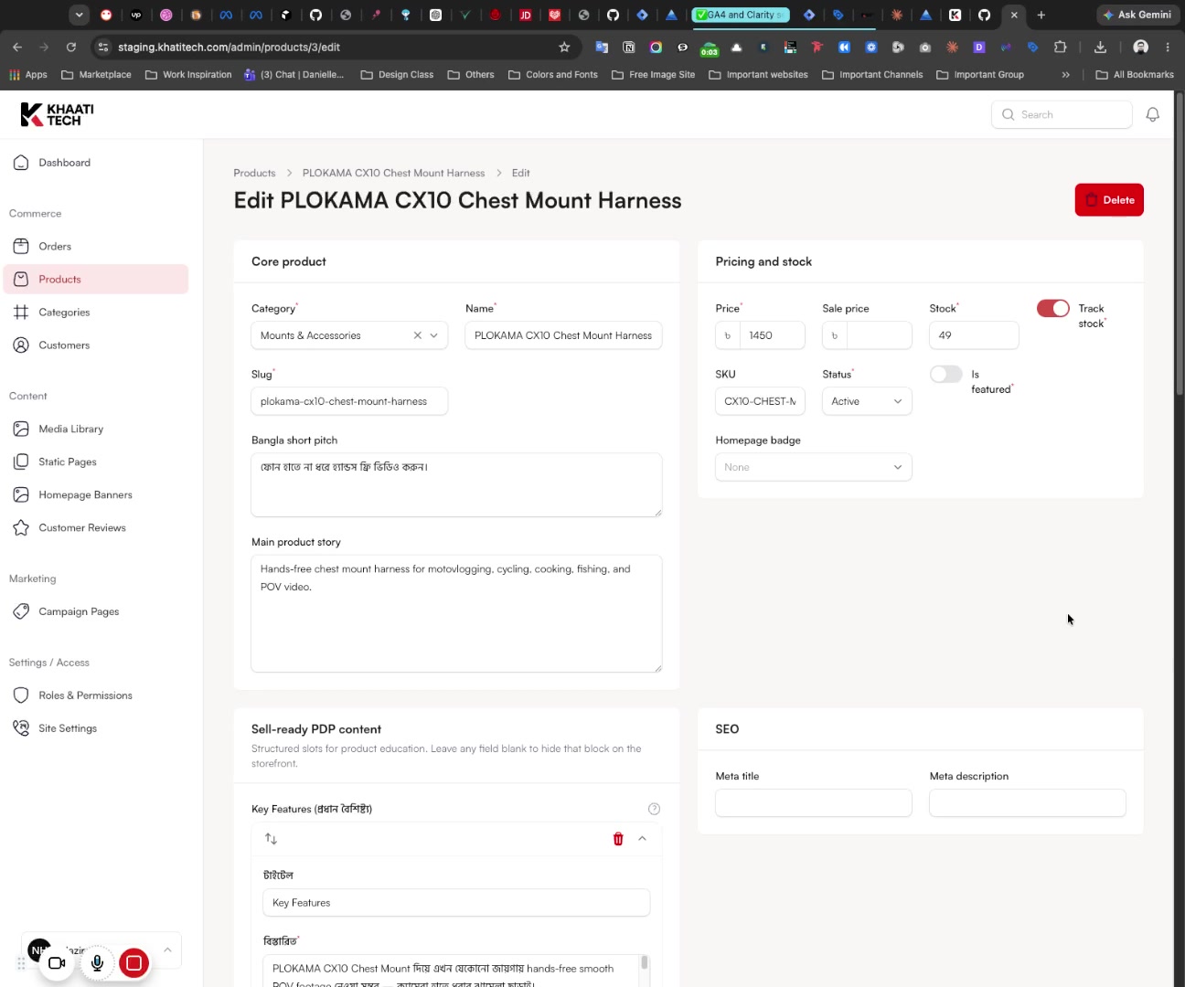This screenshot has width=1185, height=987.
Task: Click the SKU input field
Action: tap(760, 401)
